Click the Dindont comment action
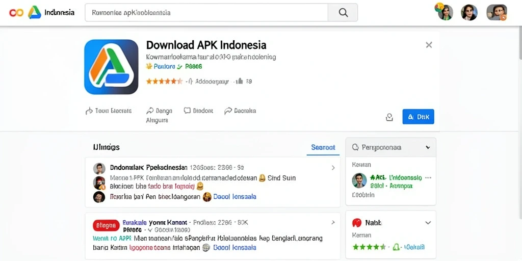522x261 pixels. [x=198, y=111]
